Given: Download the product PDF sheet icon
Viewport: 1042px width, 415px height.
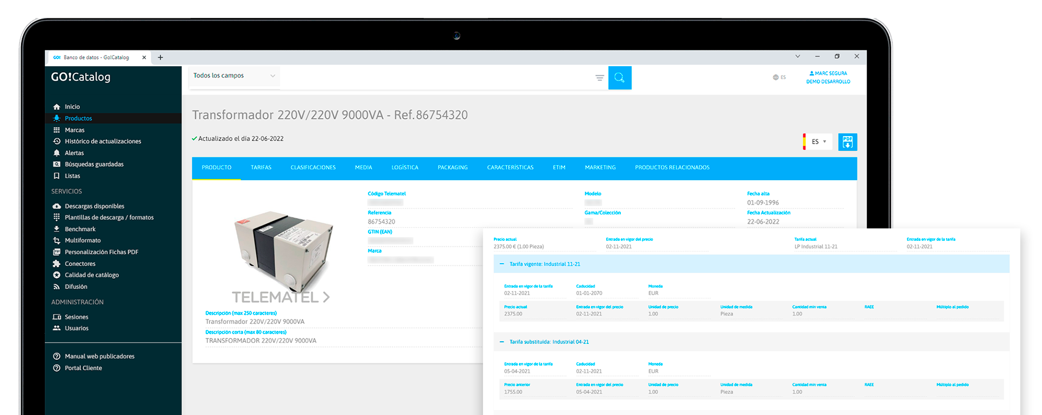Looking at the screenshot, I should 848,142.
